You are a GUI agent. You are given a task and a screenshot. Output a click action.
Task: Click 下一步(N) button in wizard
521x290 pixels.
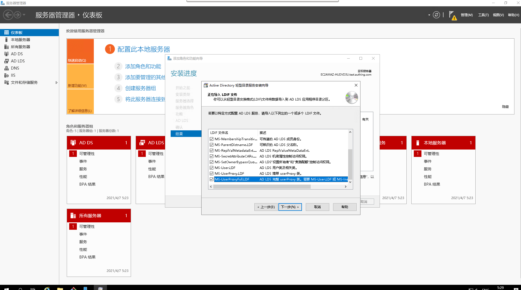(290, 207)
